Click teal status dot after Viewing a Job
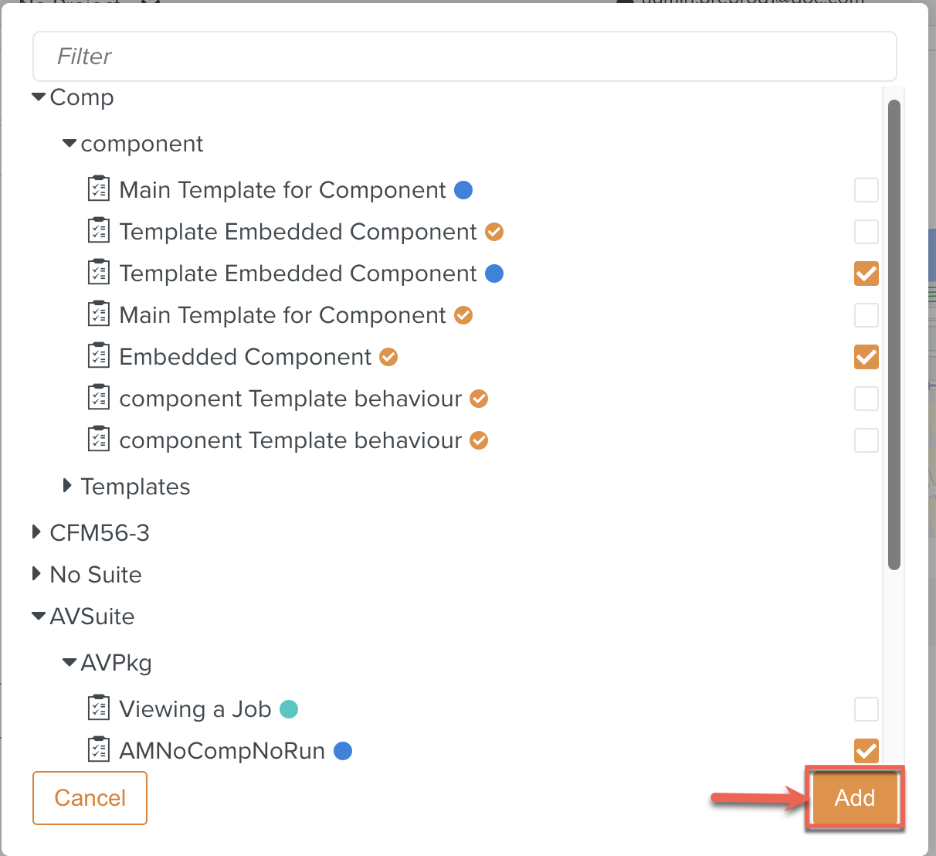 tap(289, 709)
